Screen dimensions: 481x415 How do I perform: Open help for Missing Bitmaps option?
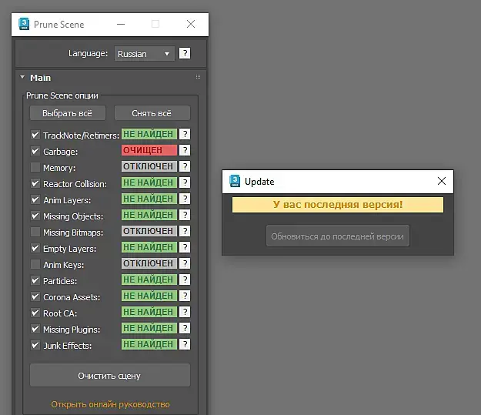click(185, 231)
